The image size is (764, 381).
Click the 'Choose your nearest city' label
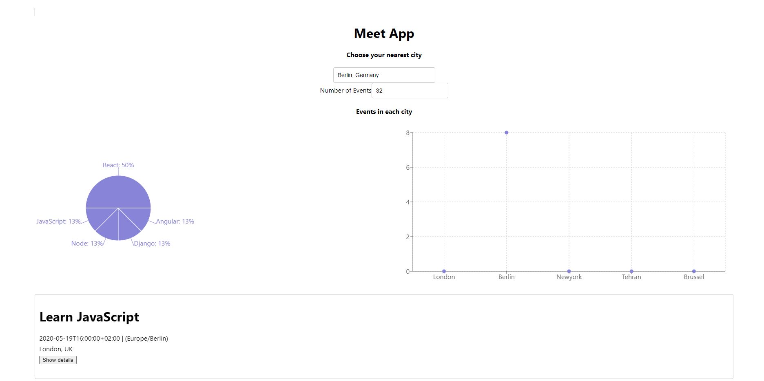point(384,55)
